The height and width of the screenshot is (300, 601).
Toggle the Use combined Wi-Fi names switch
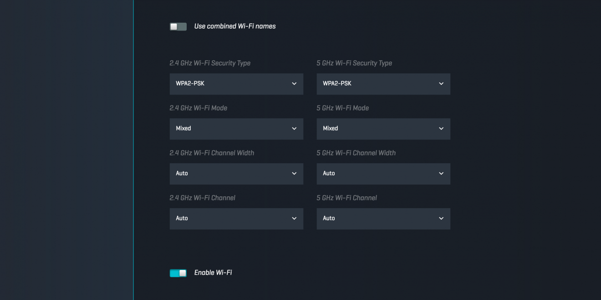(x=178, y=27)
